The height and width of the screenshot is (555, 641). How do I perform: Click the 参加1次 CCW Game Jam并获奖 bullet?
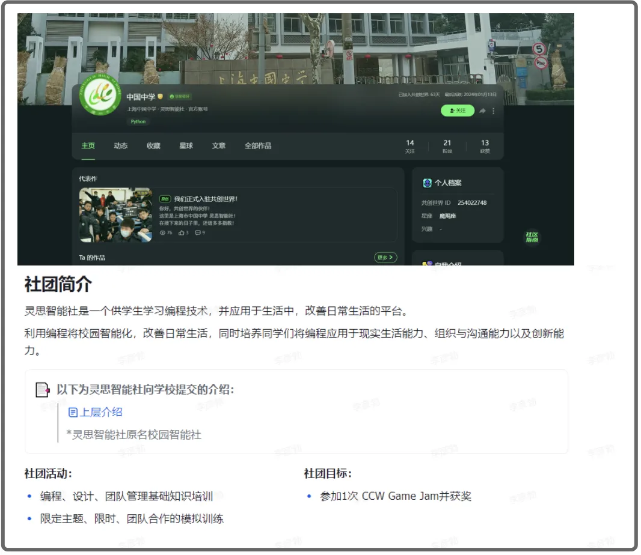[396, 497]
